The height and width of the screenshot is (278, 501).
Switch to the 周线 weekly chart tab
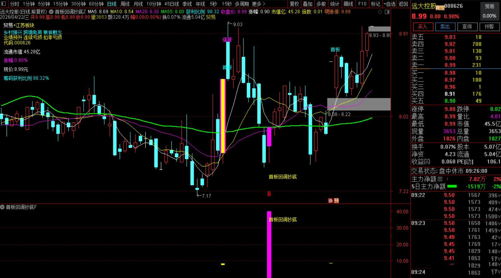(125, 4)
